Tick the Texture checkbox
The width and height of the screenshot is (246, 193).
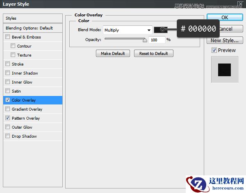(13, 55)
